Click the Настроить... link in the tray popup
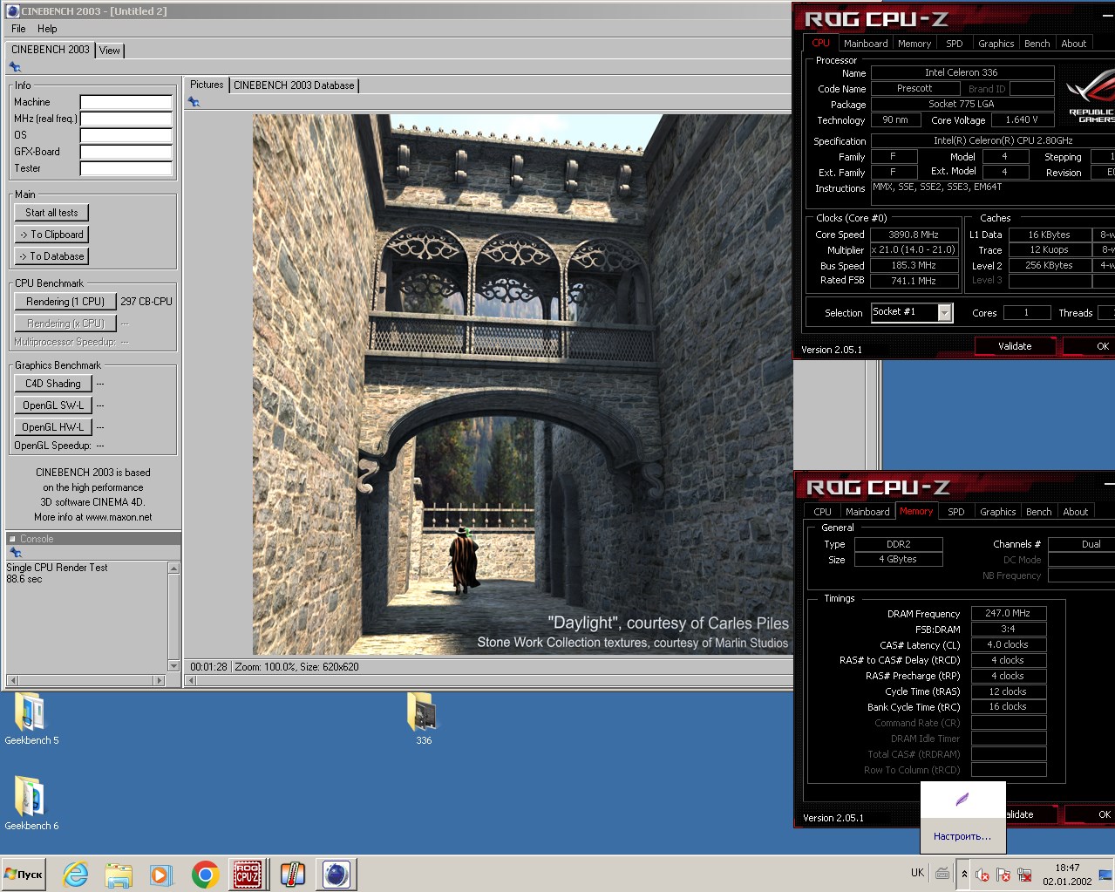The width and height of the screenshot is (1115, 892). coord(962,836)
